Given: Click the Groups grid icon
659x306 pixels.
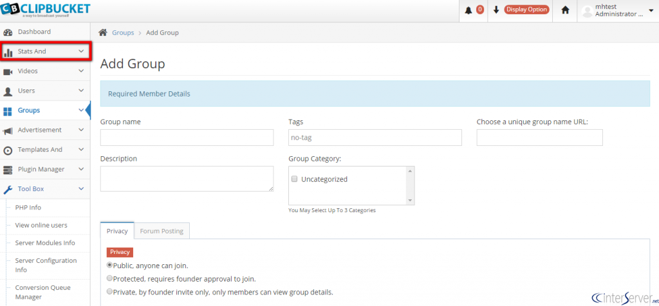Looking at the screenshot, I should click(x=8, y=111).
